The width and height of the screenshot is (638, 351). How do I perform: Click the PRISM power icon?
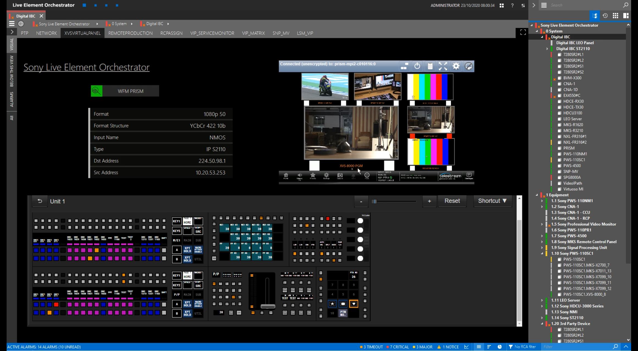coord(417,66)
